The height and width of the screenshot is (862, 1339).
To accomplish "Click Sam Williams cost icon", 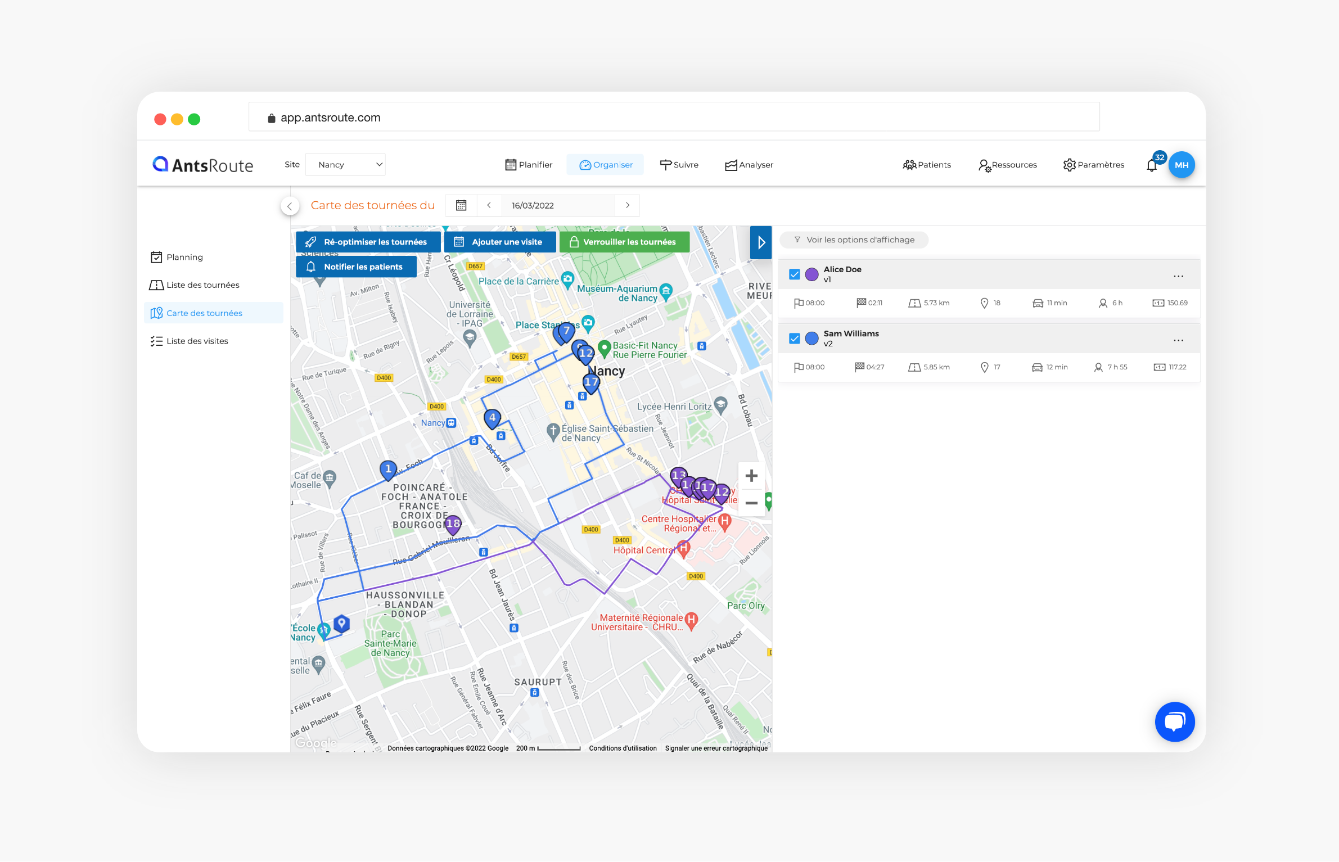I will [x=1159, y=367].
